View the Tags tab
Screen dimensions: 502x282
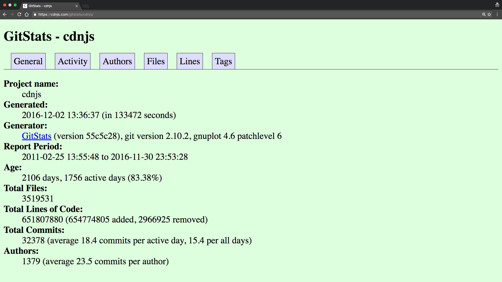point(224,61)
